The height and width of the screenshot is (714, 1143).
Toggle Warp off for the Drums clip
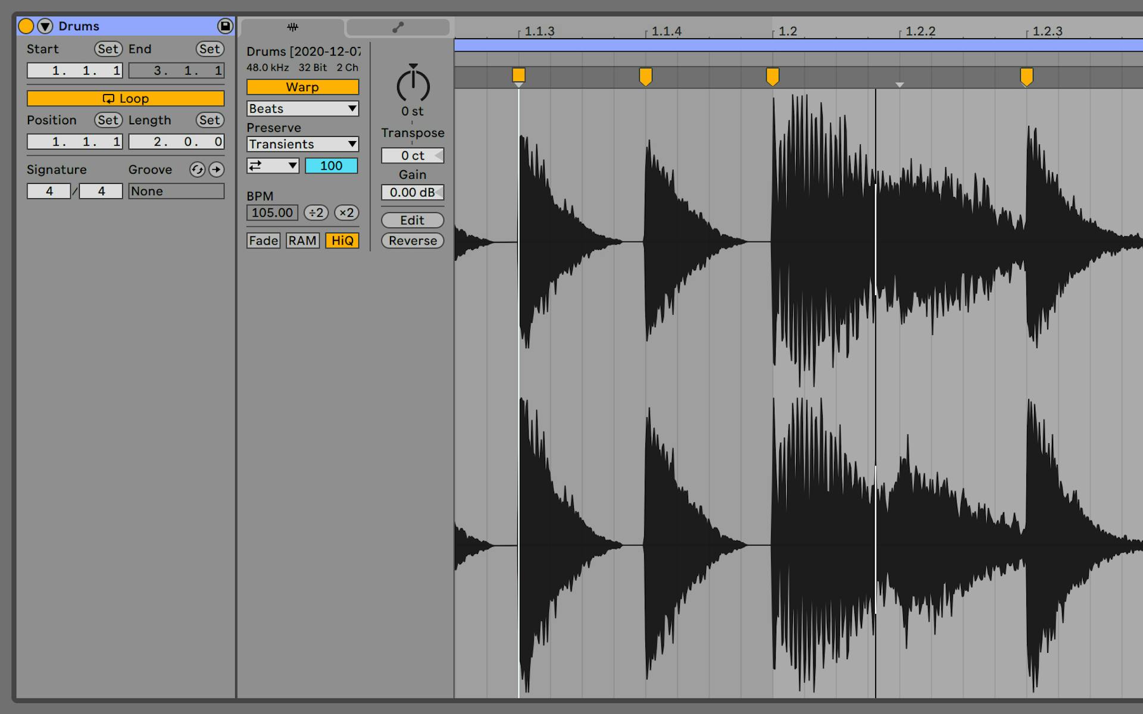(302, 87)
